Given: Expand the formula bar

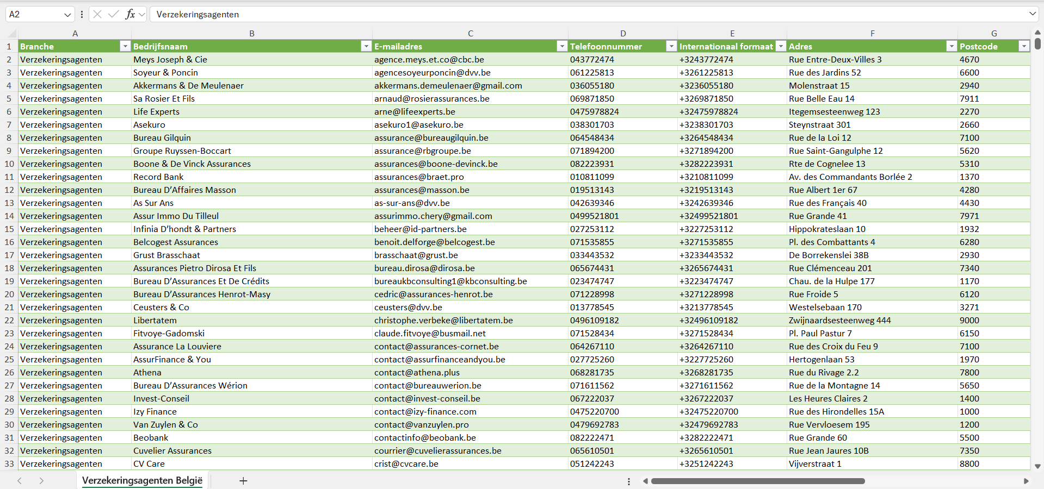Looking at the screenshot, I should coord(1032,14).
